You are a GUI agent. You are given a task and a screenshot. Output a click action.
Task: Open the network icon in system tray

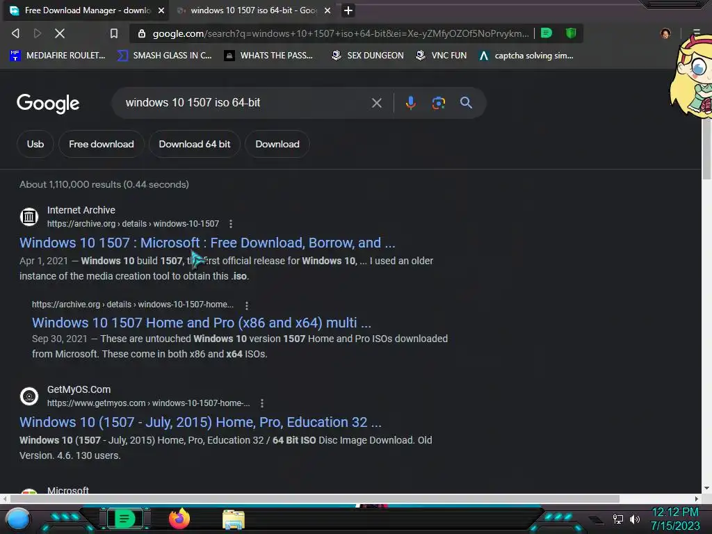(x=617, y=519)
